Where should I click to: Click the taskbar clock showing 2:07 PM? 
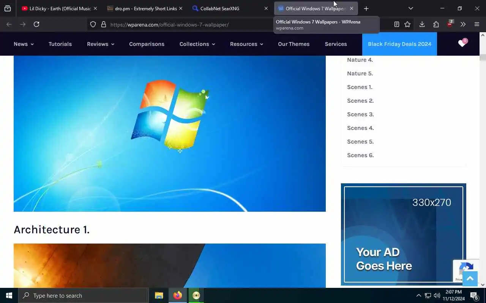tap(453, 295)
